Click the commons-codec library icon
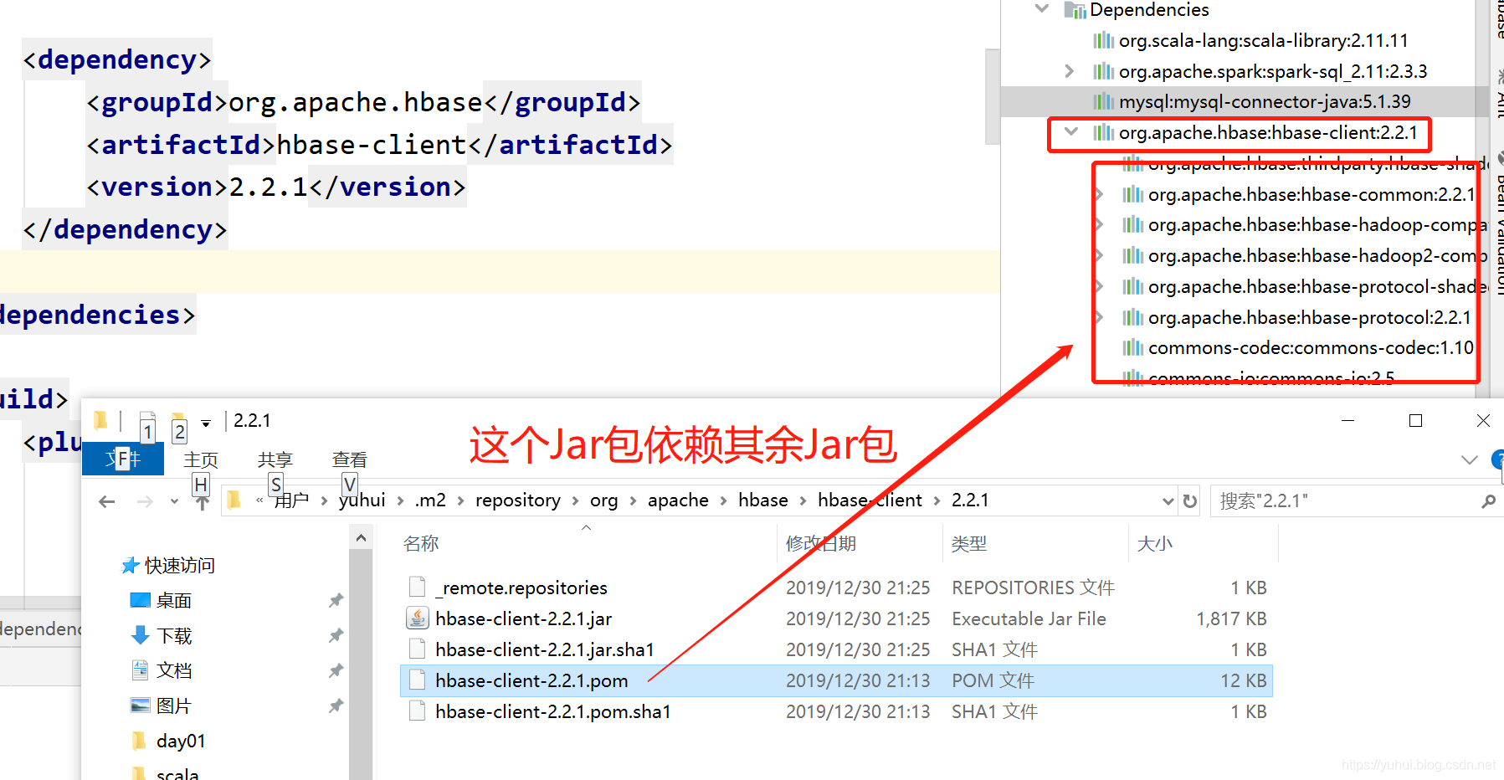1504x780 pixels. (1133, 347)
